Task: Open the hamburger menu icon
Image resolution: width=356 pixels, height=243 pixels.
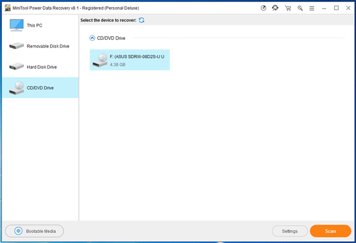Action: [x=312, y=8]
